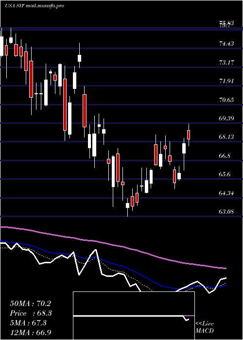Screen dimensions: 243x340
Task: Click the '5MA : 67.3' readout
Action: coord(28,323)
